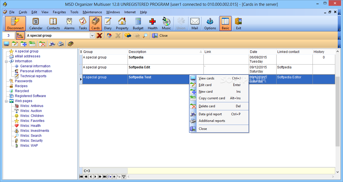Toggle the group tree view button
343x182 pixels.
click(20, 35)
